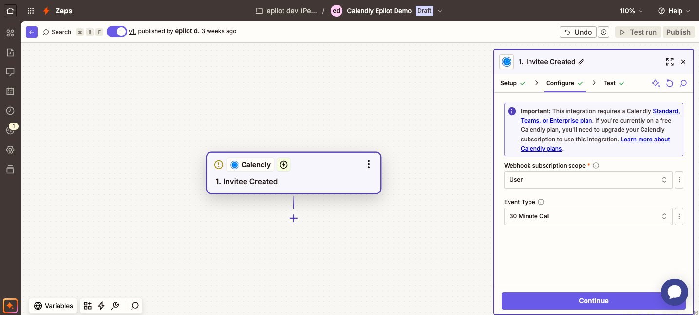Rename step with the pencil icon
Screen dimensions: 699x315
(581, 62)
